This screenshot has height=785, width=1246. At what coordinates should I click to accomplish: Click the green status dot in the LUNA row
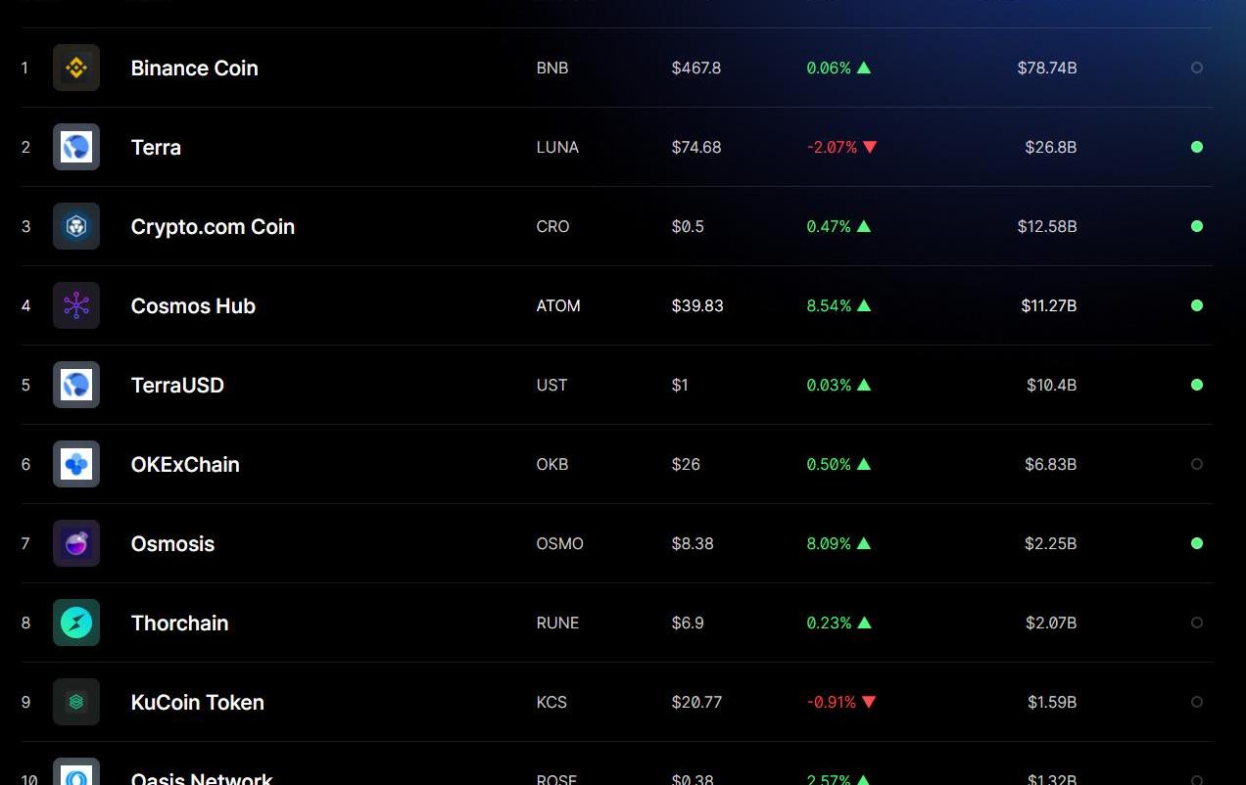click(x=1197, y=147)
